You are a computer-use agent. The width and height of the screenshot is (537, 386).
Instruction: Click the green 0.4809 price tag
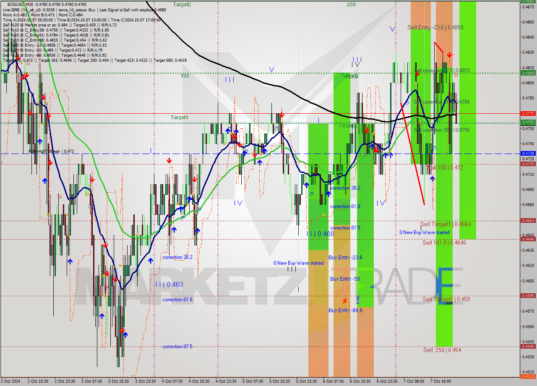tap(528, 73)
